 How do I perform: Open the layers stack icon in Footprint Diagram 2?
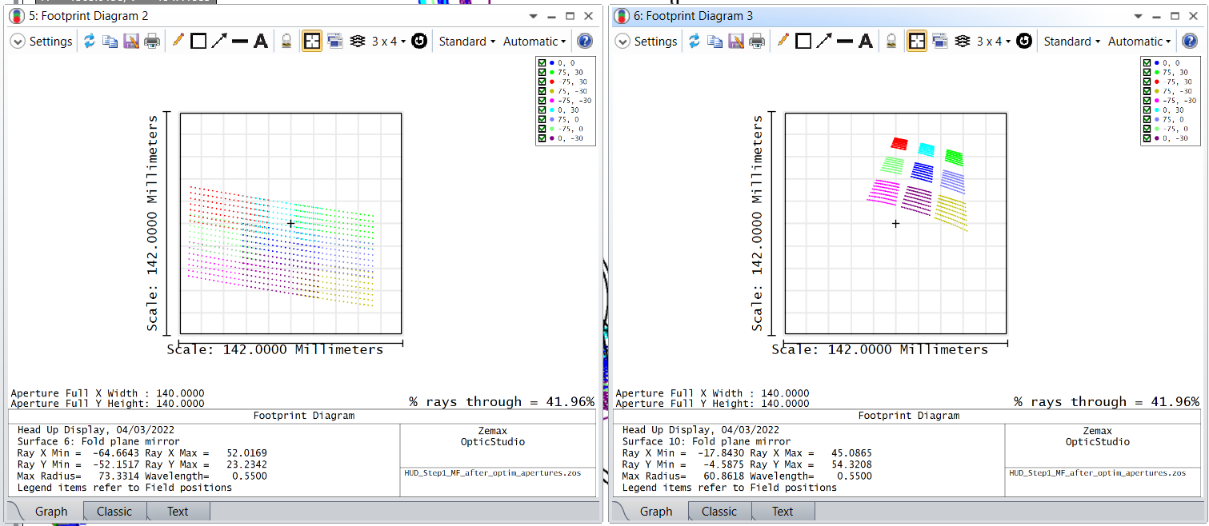click(358, 42)
